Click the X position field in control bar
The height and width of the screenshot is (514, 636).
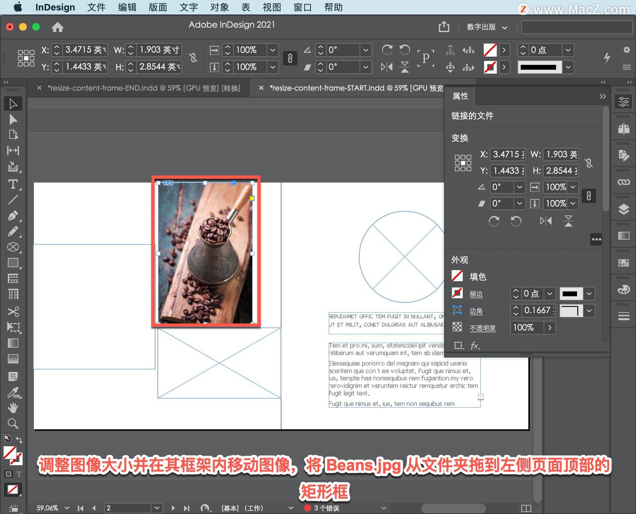coord(85,50)
